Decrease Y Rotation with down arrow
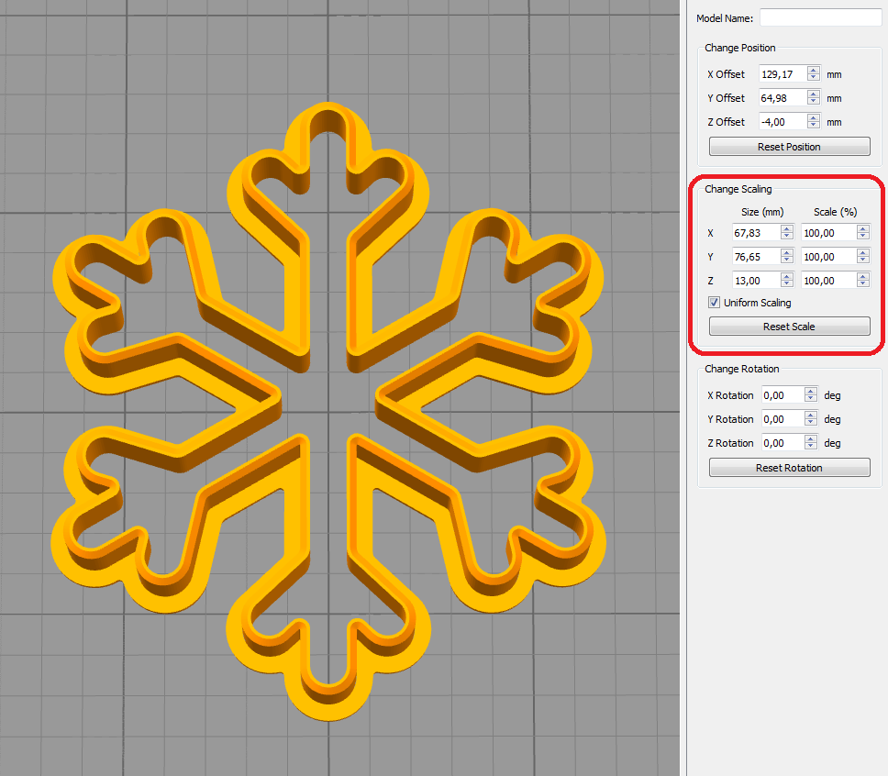Screen dimensions: 888x776 click(x=811, y=423)
